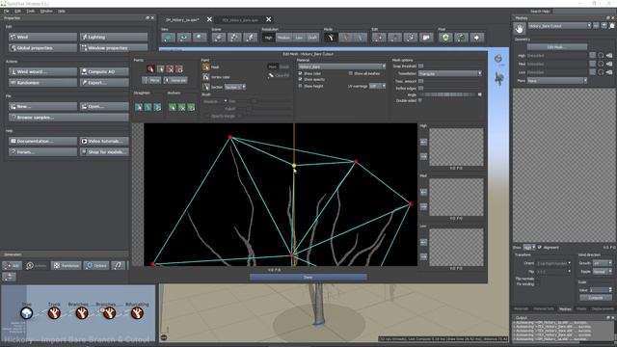Click the blue Done button
617x347 pixels.
tap(308, 278)
